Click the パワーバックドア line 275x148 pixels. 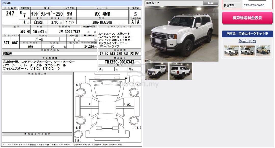pos(109,46)
